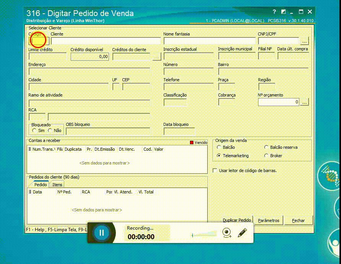Select Bloqueado Não radio button
The height and width of the screenshot is (264, 341).
click(x=50, y=130)
